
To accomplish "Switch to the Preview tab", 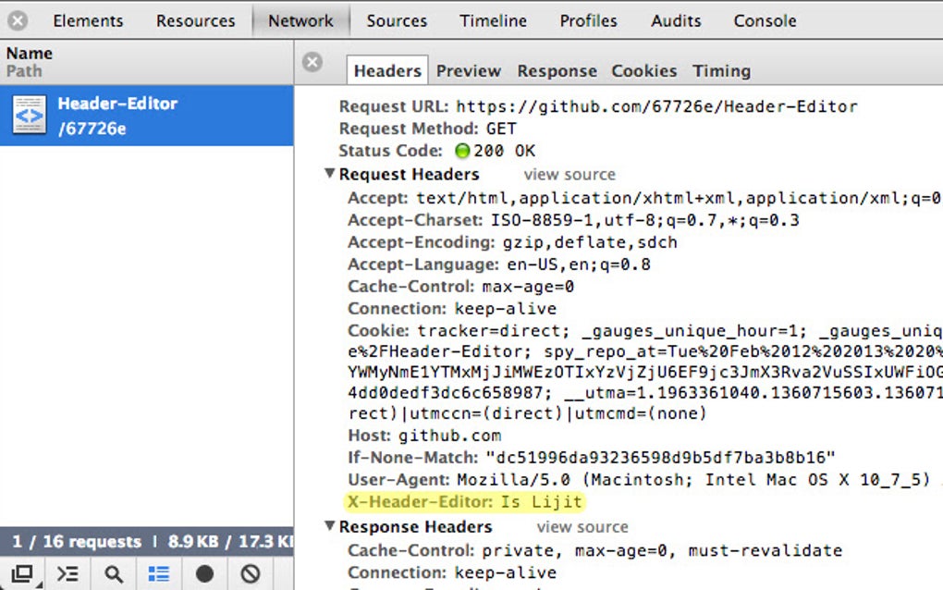I will tap(469, 70).
